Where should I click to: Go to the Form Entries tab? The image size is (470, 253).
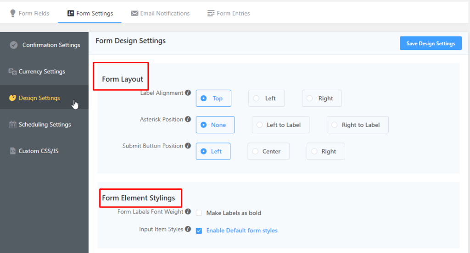229,13
